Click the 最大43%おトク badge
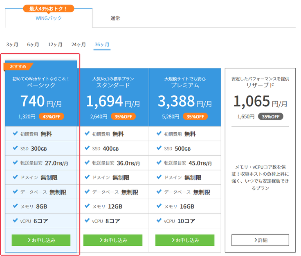 click(x=49, y=8)
